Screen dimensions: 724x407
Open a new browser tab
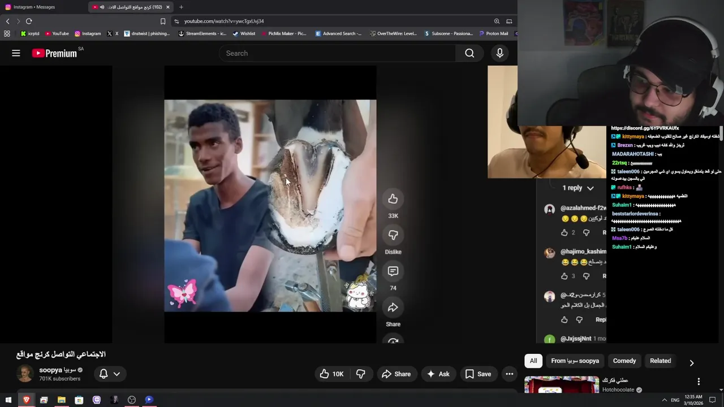181,7
